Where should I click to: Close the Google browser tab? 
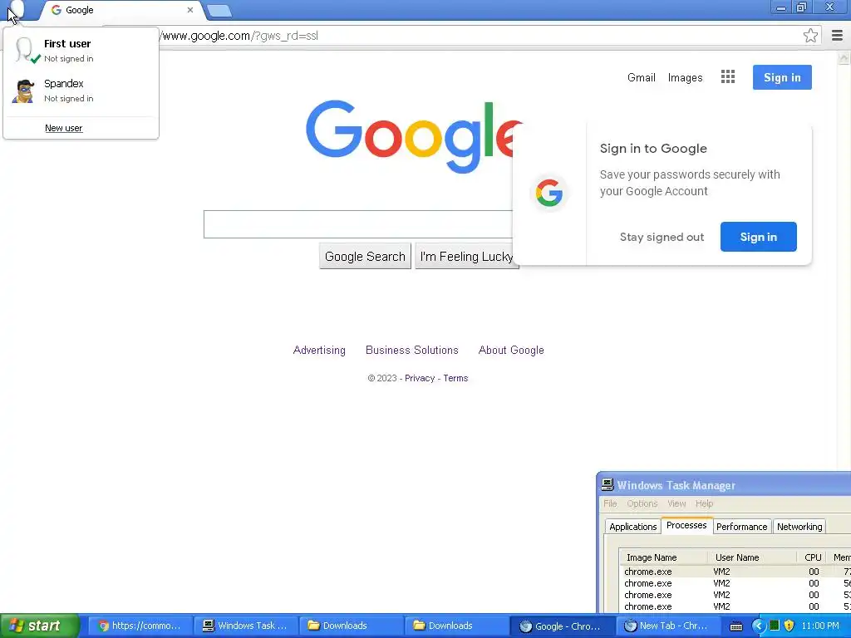click(x=190, y=10)
